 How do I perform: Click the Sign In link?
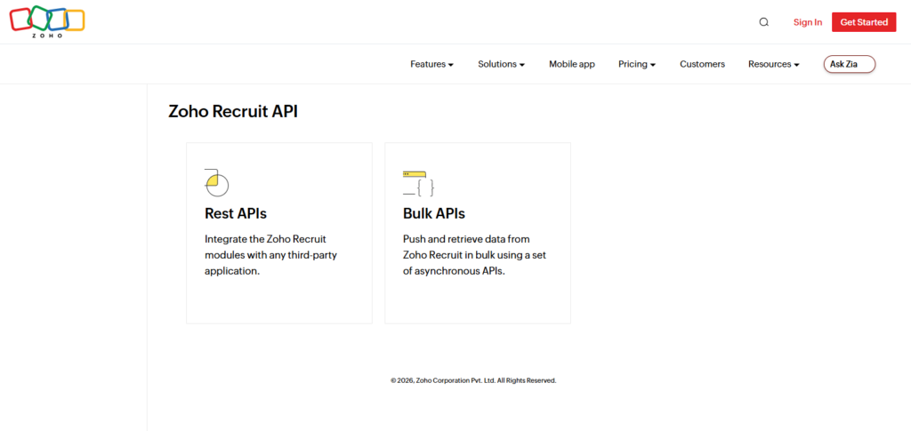point(808,22)
